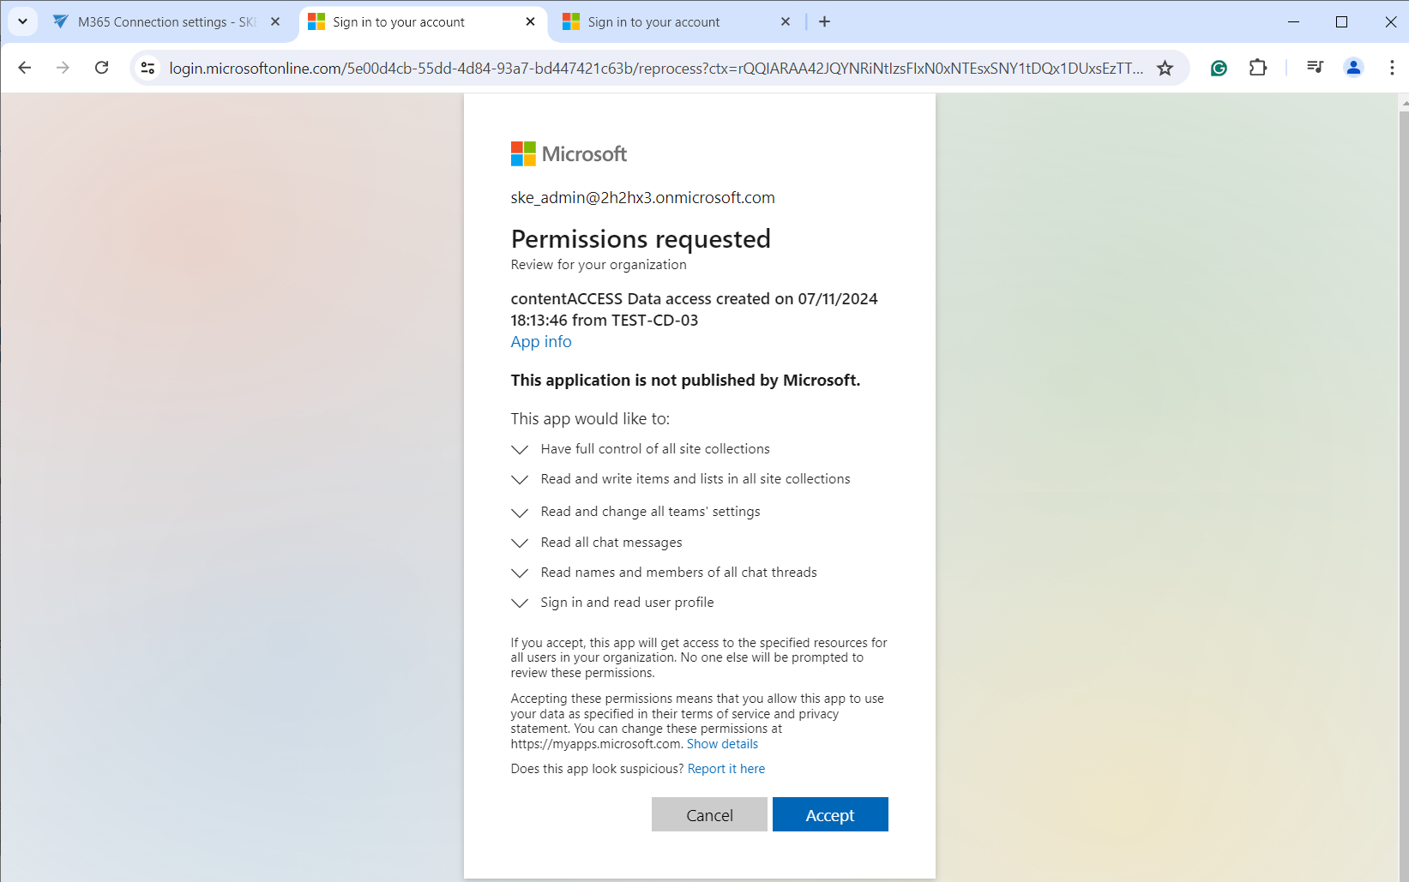
Task: Accept the requested permissions
Action: (x=829, y=814)
